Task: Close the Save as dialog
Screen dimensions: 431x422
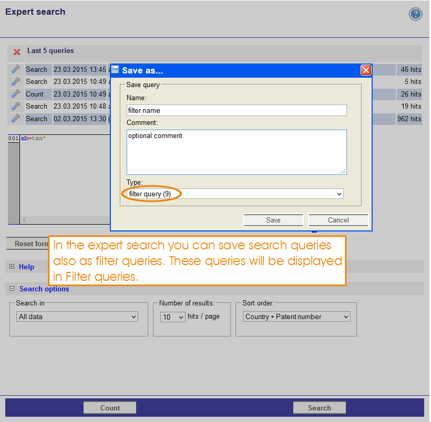Action: point(366,70)
